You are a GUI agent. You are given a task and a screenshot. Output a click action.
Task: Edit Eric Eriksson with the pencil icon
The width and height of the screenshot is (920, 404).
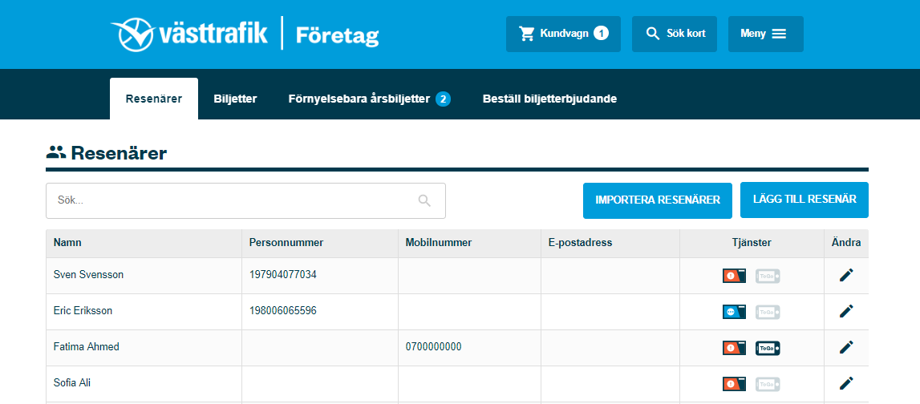(x=846, y=311)
